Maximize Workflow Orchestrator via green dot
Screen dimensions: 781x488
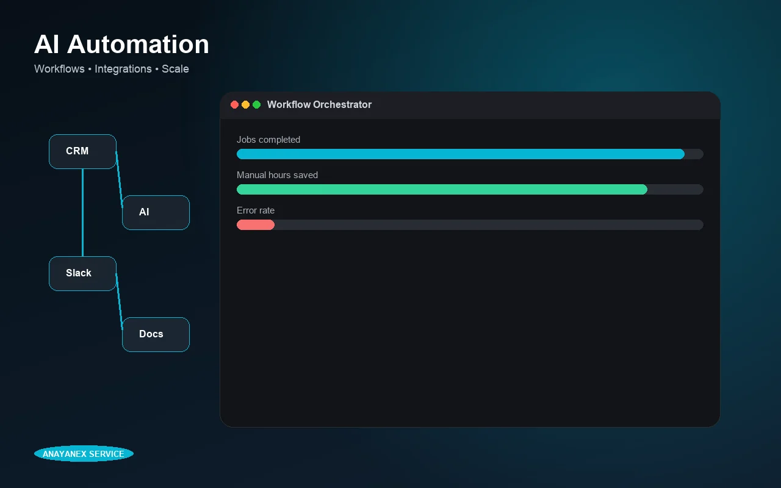(256, 104)
